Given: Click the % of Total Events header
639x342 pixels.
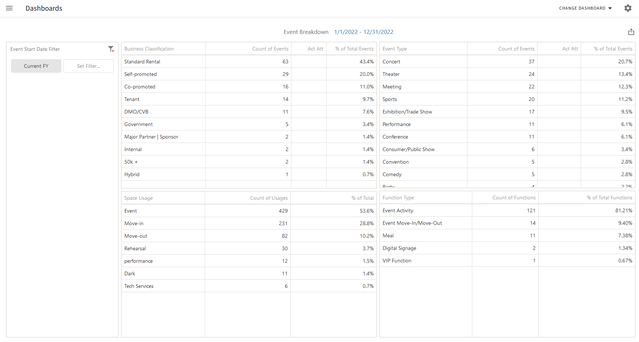Looking at the screenshot, I should click(x=354, y=48).
